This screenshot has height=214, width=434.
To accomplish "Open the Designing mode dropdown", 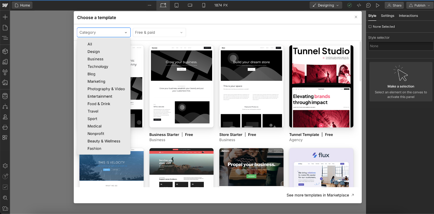I will (326, 5).
